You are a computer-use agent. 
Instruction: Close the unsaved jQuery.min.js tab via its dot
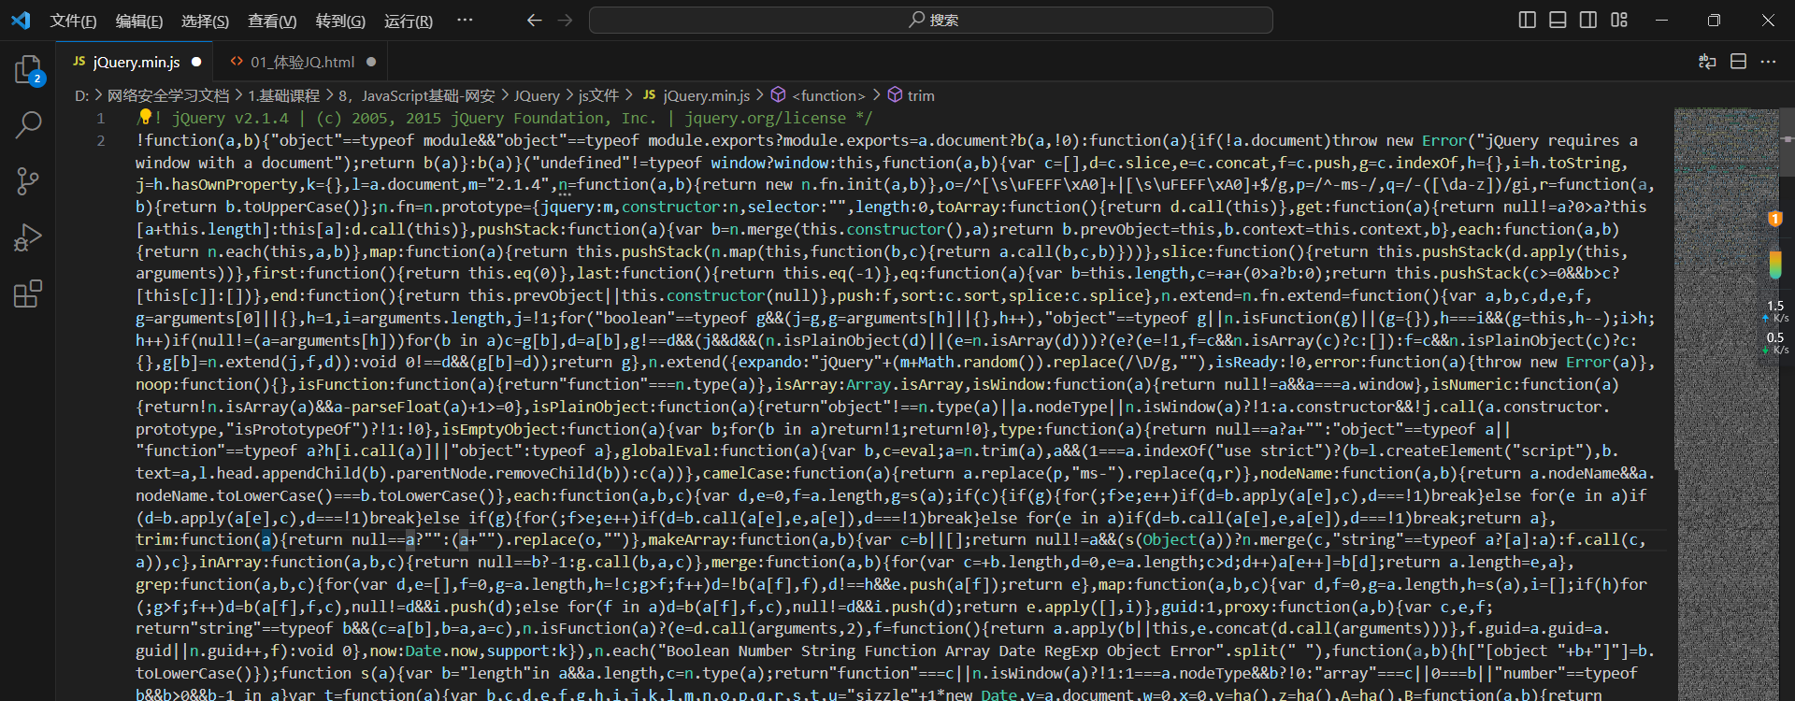tap(196, 62)
